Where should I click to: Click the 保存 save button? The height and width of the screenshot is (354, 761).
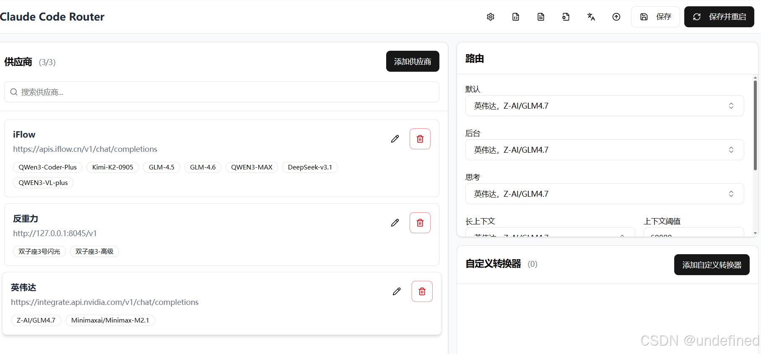[655, 17]
